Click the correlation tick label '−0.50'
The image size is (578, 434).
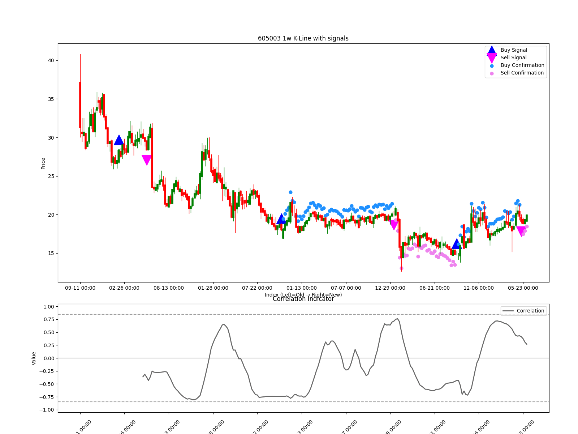tap(47, 384)
